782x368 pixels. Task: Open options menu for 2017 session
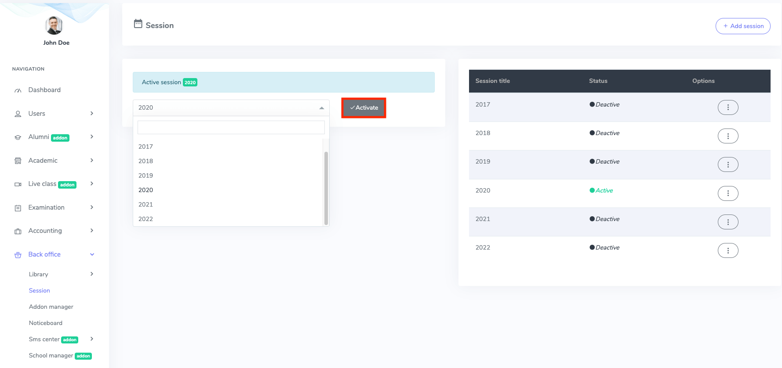pyautogui.click(x=727, y=107)
